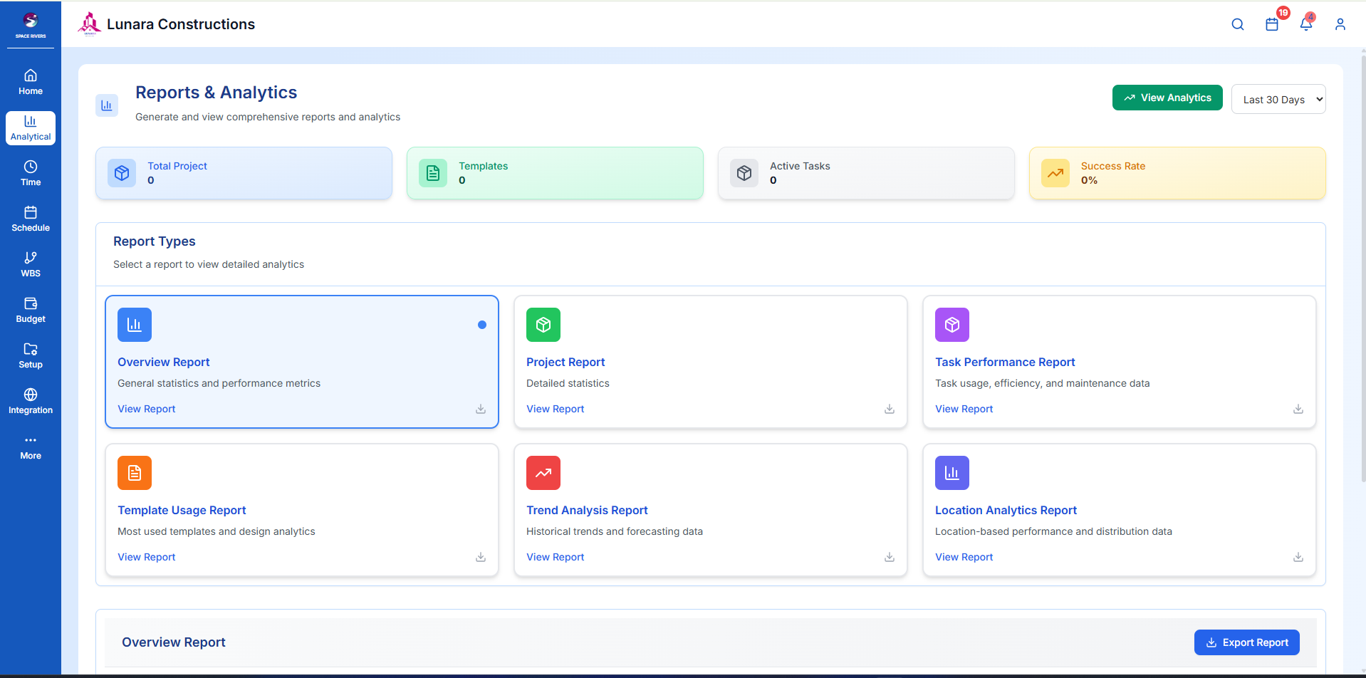This screenshot has height=678, width=1366.
Task: Click the download icon on Project Report card
Action: [x=890, y=409]
